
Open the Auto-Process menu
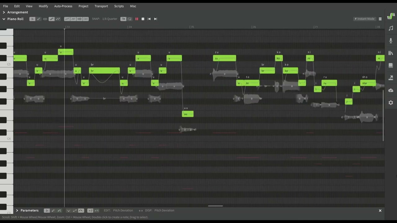[63, 6]
